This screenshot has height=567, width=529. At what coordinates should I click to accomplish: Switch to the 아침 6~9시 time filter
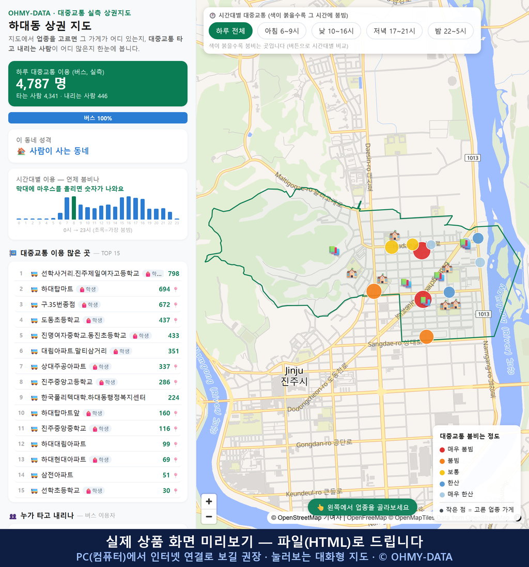(x=282, y=31)
